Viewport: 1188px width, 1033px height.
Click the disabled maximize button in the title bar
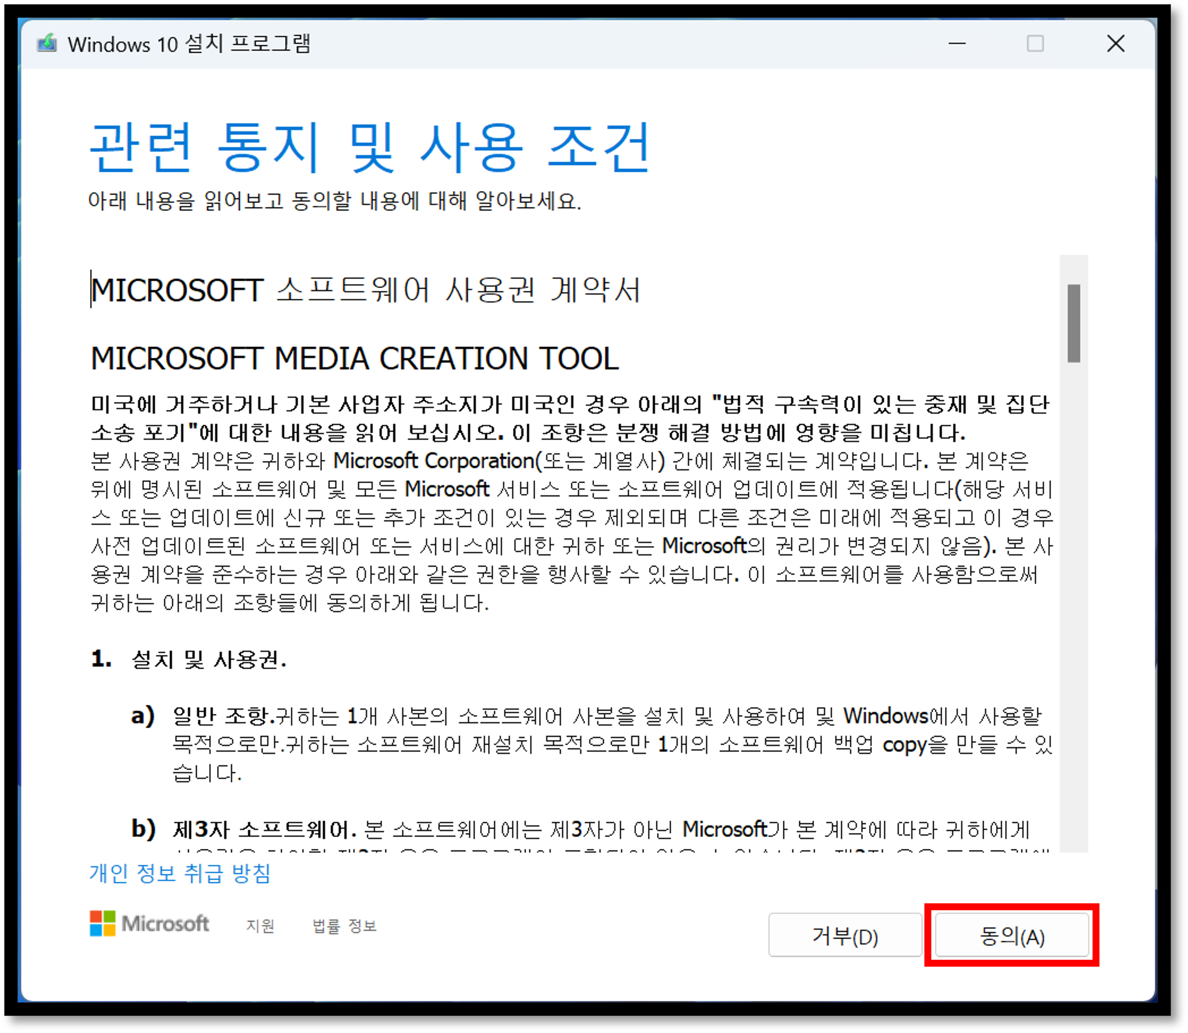point(1035,43)
